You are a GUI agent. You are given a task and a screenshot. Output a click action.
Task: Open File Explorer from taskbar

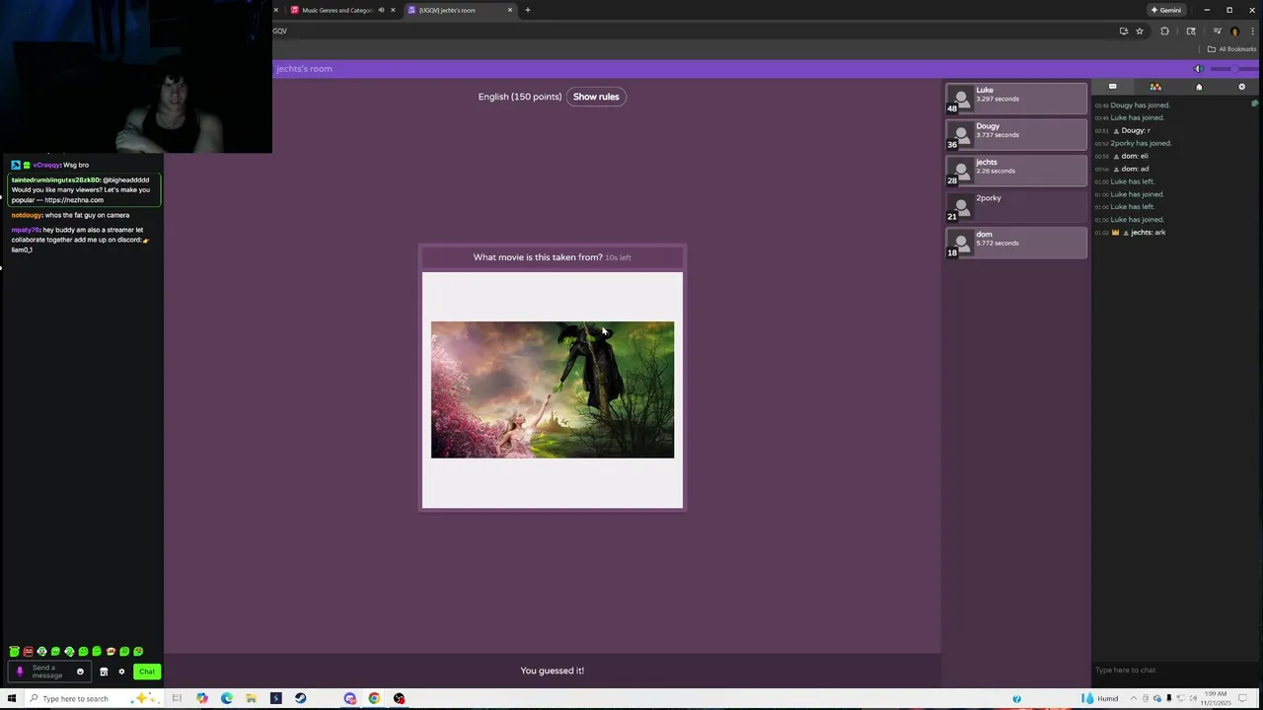tap(252, 699)
